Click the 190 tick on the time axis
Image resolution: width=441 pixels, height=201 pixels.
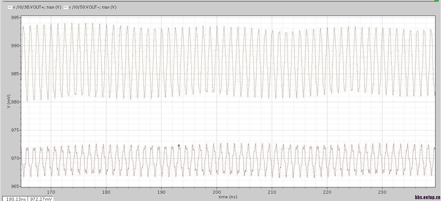[161, 192]
